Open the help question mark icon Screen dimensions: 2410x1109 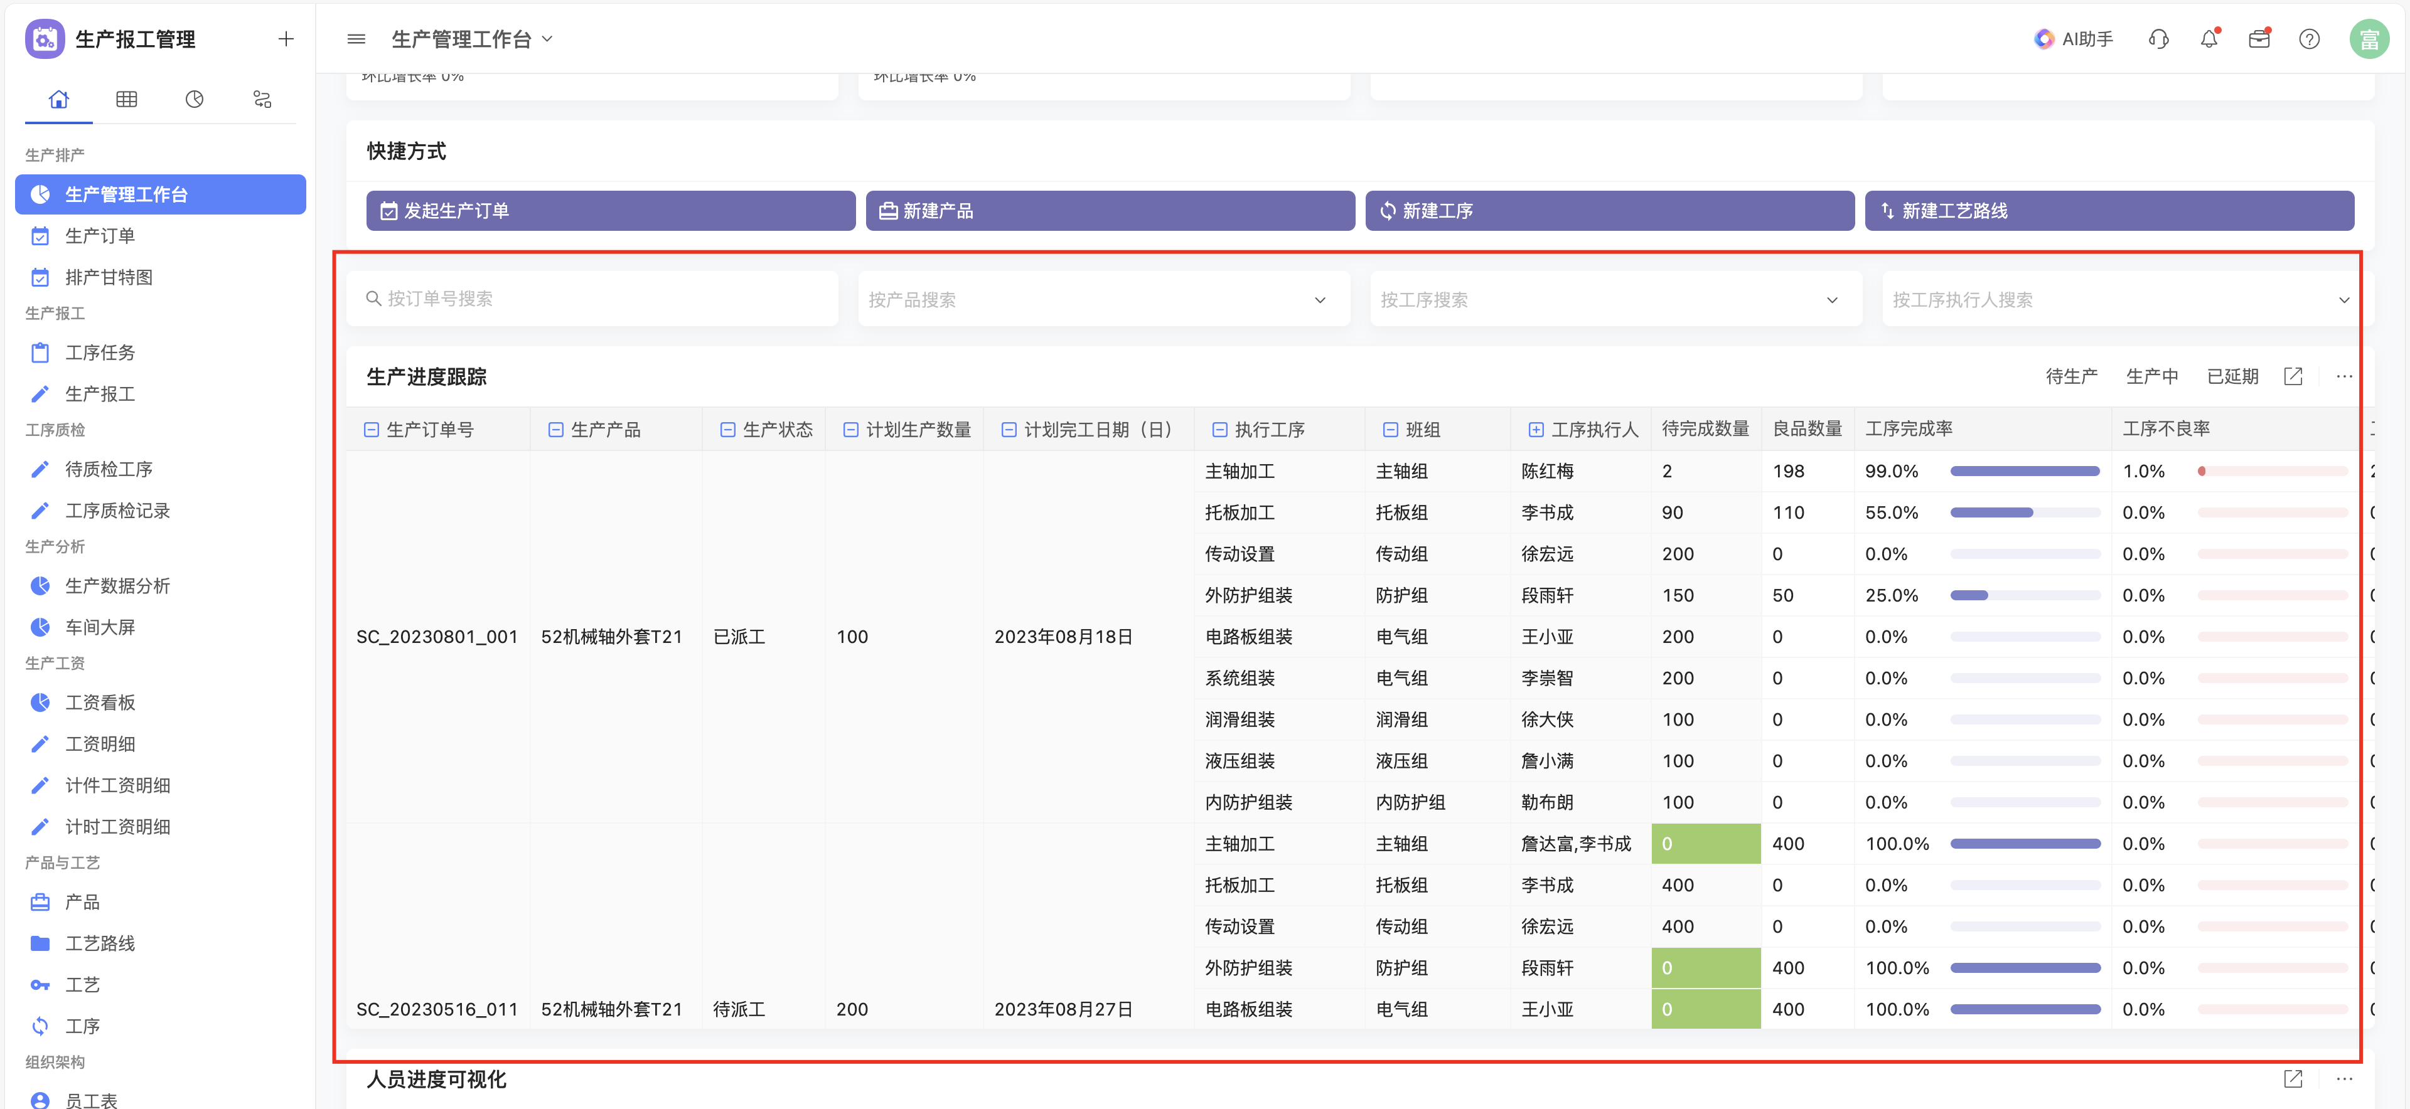pos(2309,38)
